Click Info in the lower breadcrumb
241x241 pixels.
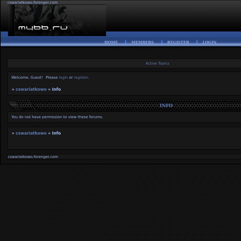click(x=56, y=133)
